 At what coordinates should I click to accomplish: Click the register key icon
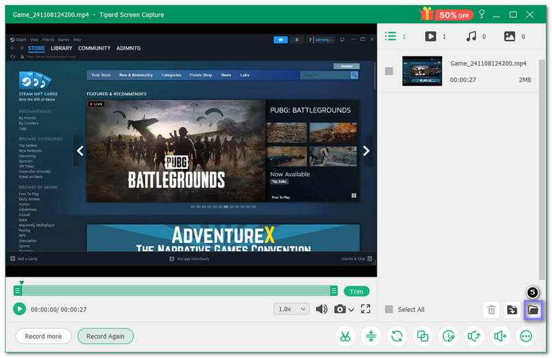tap(482, 14)
